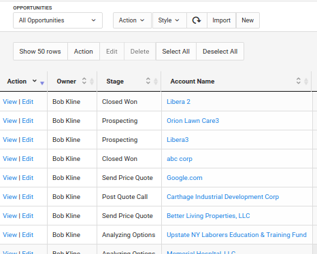The image size is (317, 254).
Task: Open the Libera3 account link
Action: pos(178,140)
